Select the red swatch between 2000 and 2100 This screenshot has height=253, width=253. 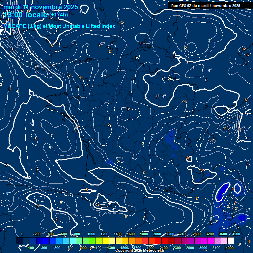pyautogui.click(x=158, y=240)
